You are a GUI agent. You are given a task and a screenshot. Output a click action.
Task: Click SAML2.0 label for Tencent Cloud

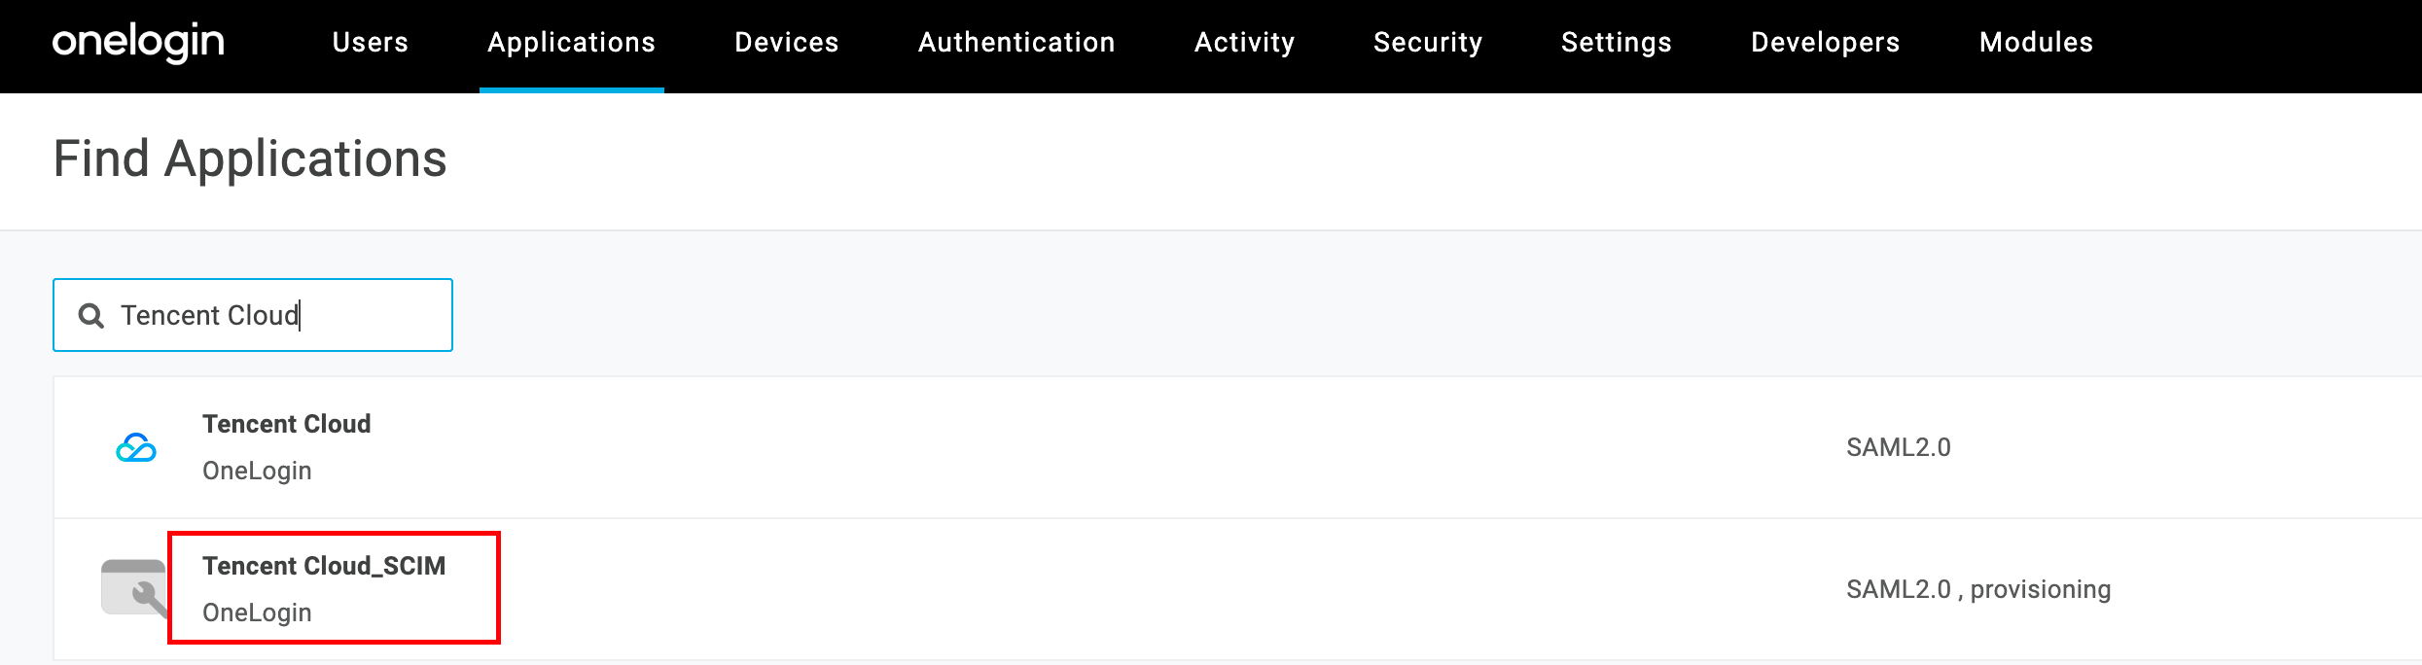pos(1898,448)
